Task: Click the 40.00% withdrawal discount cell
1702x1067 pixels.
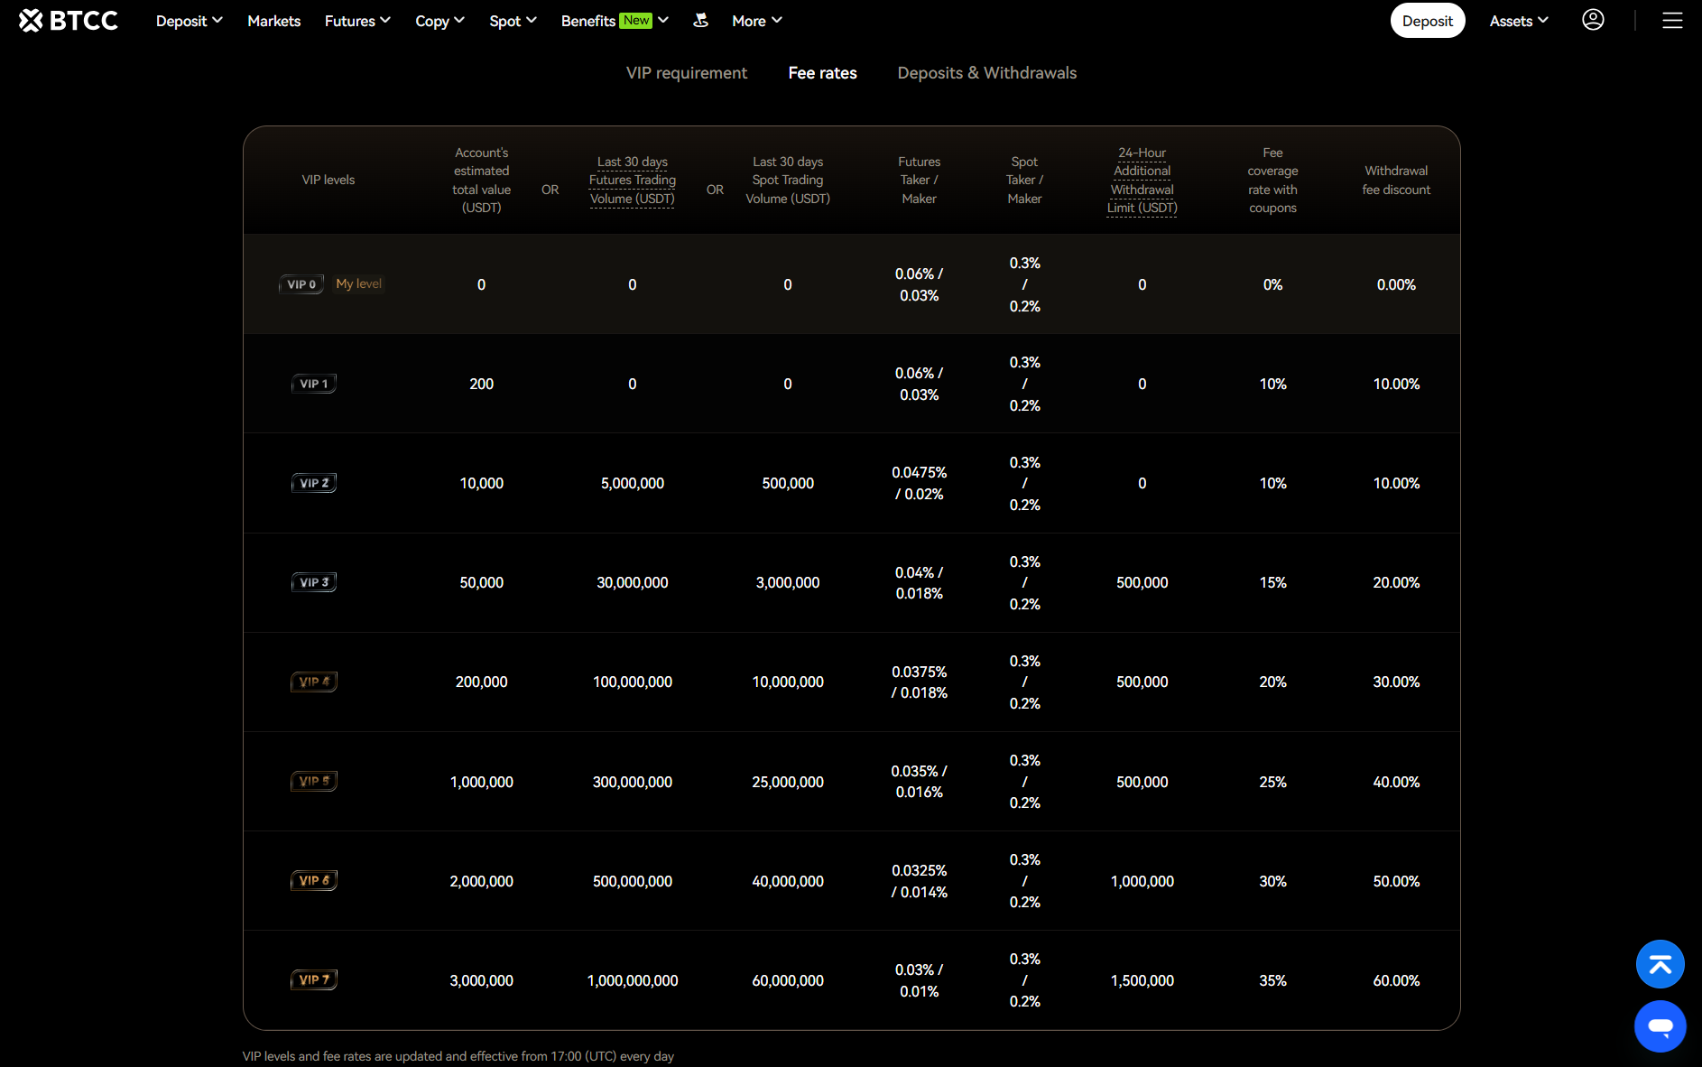Action: pyautogui.click(x=1396, y=782)
